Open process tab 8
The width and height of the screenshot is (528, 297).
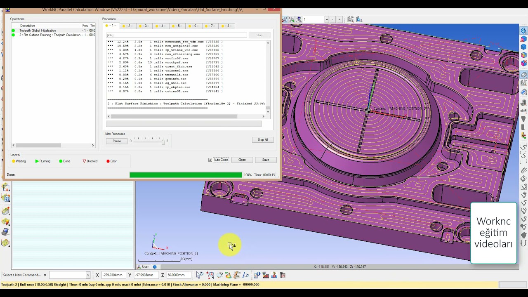[x=227, y=26]
